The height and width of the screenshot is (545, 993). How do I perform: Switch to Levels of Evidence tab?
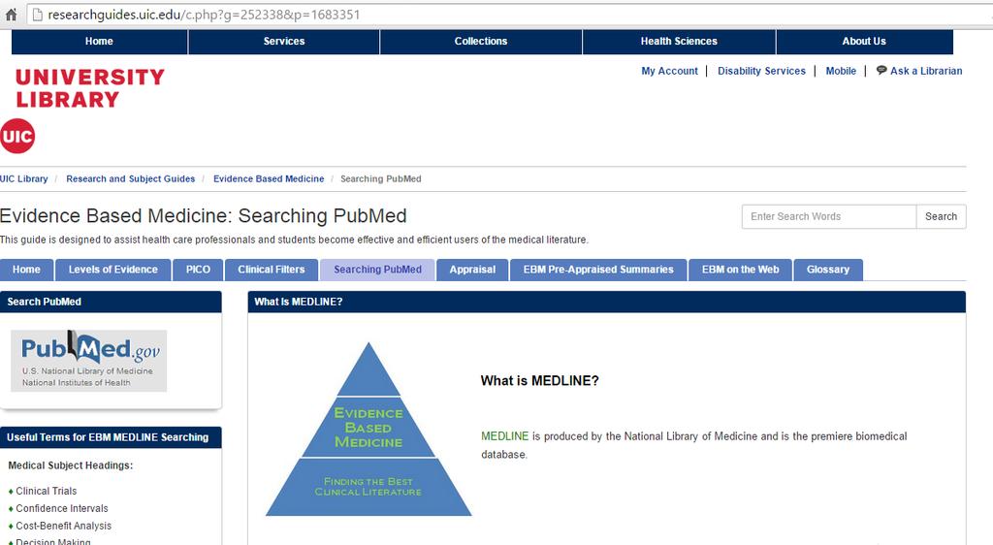[112, 270]
